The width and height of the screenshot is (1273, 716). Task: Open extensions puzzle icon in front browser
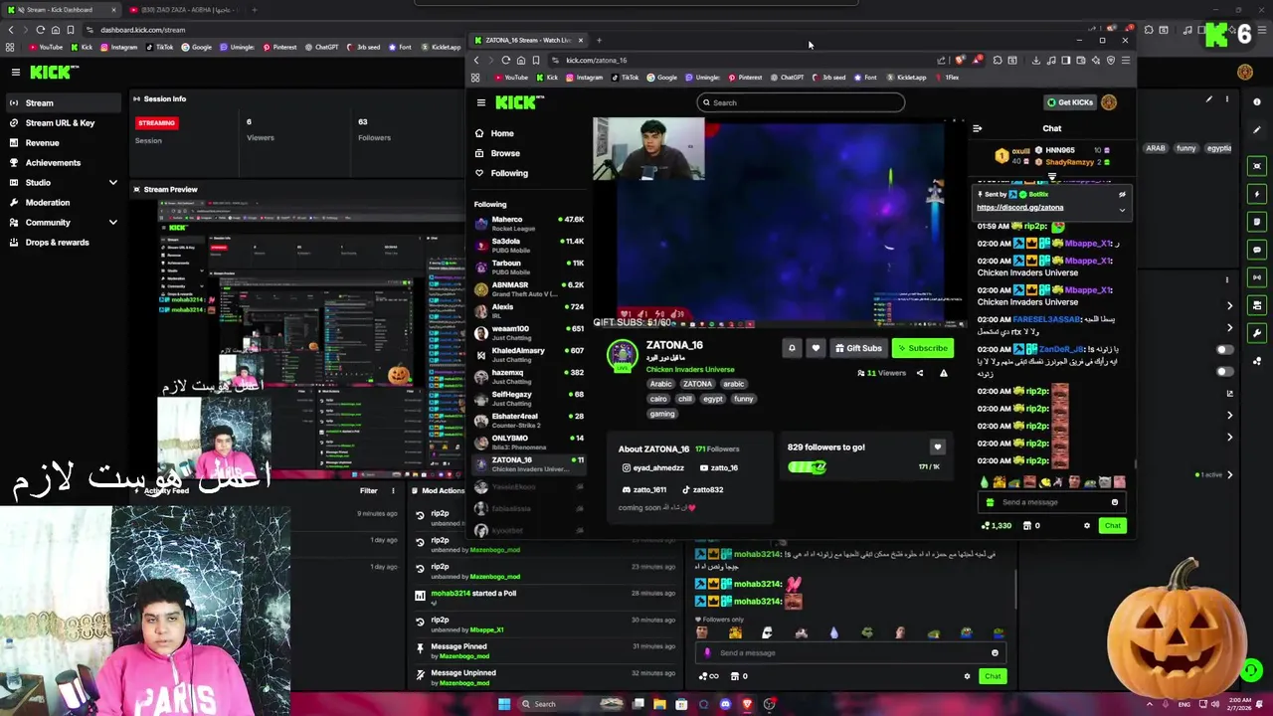click(x=998, y=60)
